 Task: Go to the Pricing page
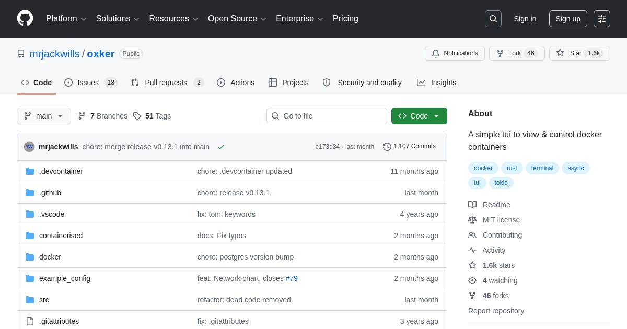point(345,19)
